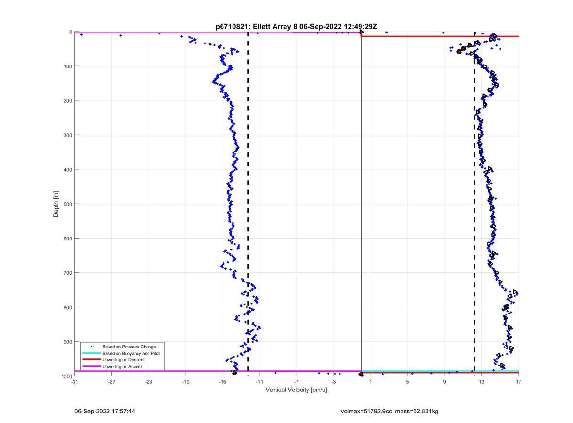The width and height of the screenshot is (573, 423).
Task: Click depth tick label '300'
Action: click(x=68, y=135)
